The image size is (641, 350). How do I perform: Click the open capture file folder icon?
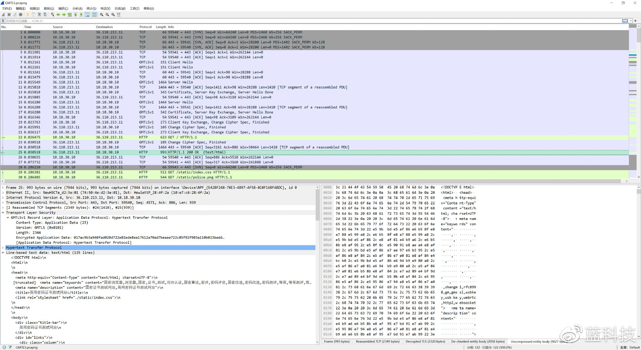tap(28, 15)
